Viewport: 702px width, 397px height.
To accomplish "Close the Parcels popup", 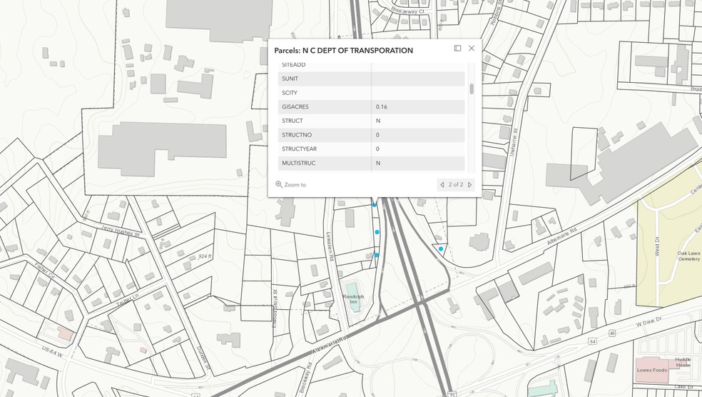I will 472,49.
